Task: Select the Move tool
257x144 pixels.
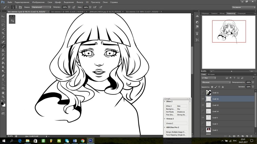Action: (3, 16)
